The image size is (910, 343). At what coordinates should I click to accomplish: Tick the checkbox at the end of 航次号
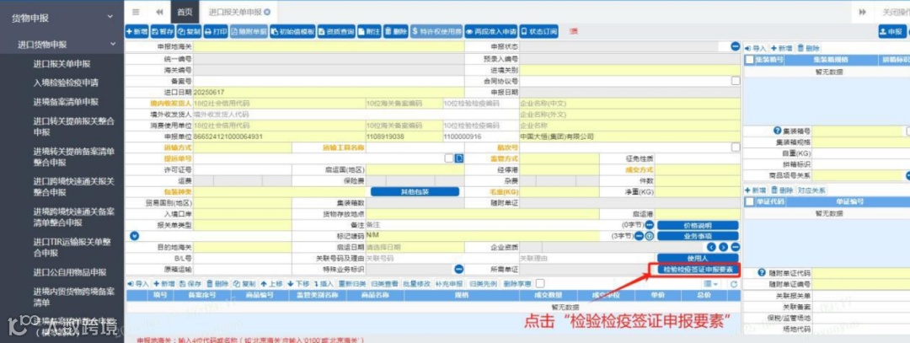click(736, 147)
